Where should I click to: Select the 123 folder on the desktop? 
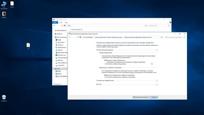(28, 46)
